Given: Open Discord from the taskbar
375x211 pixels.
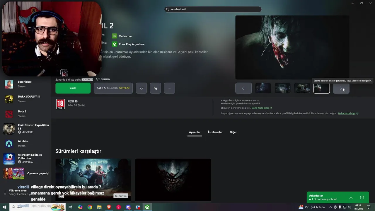Looking at the screenshot, I should click(128, 207).
